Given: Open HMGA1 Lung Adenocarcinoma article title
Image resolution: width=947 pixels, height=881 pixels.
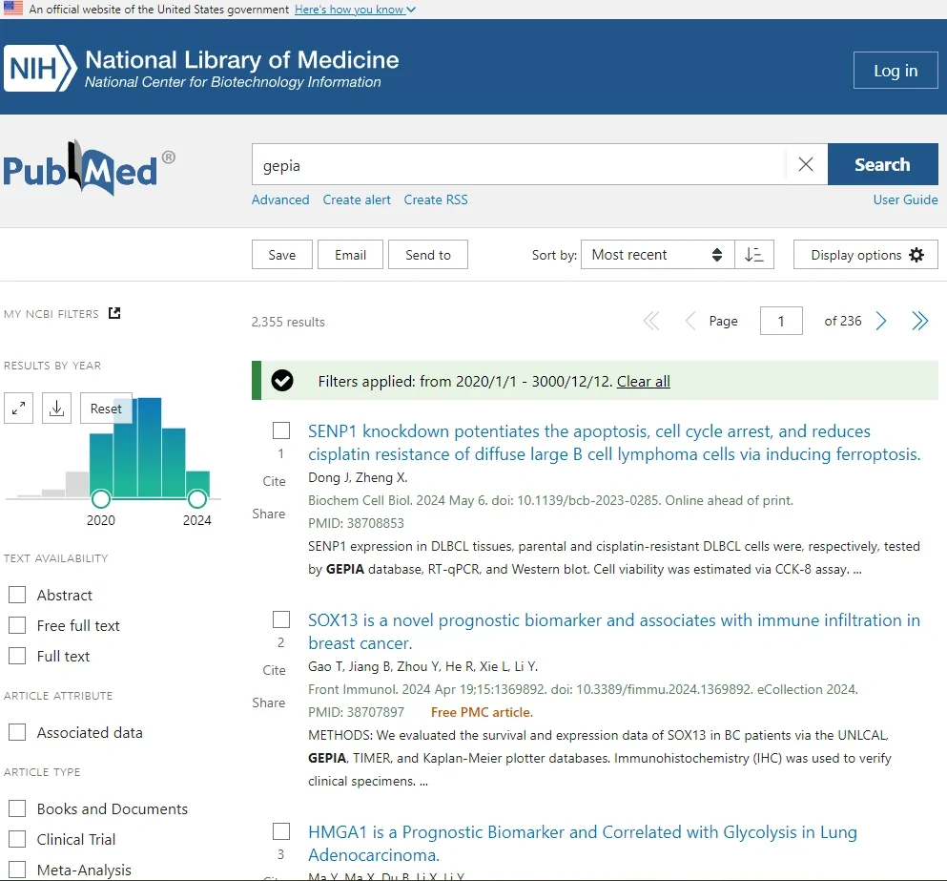Looking at the screenshot, I should click(582, 843).
